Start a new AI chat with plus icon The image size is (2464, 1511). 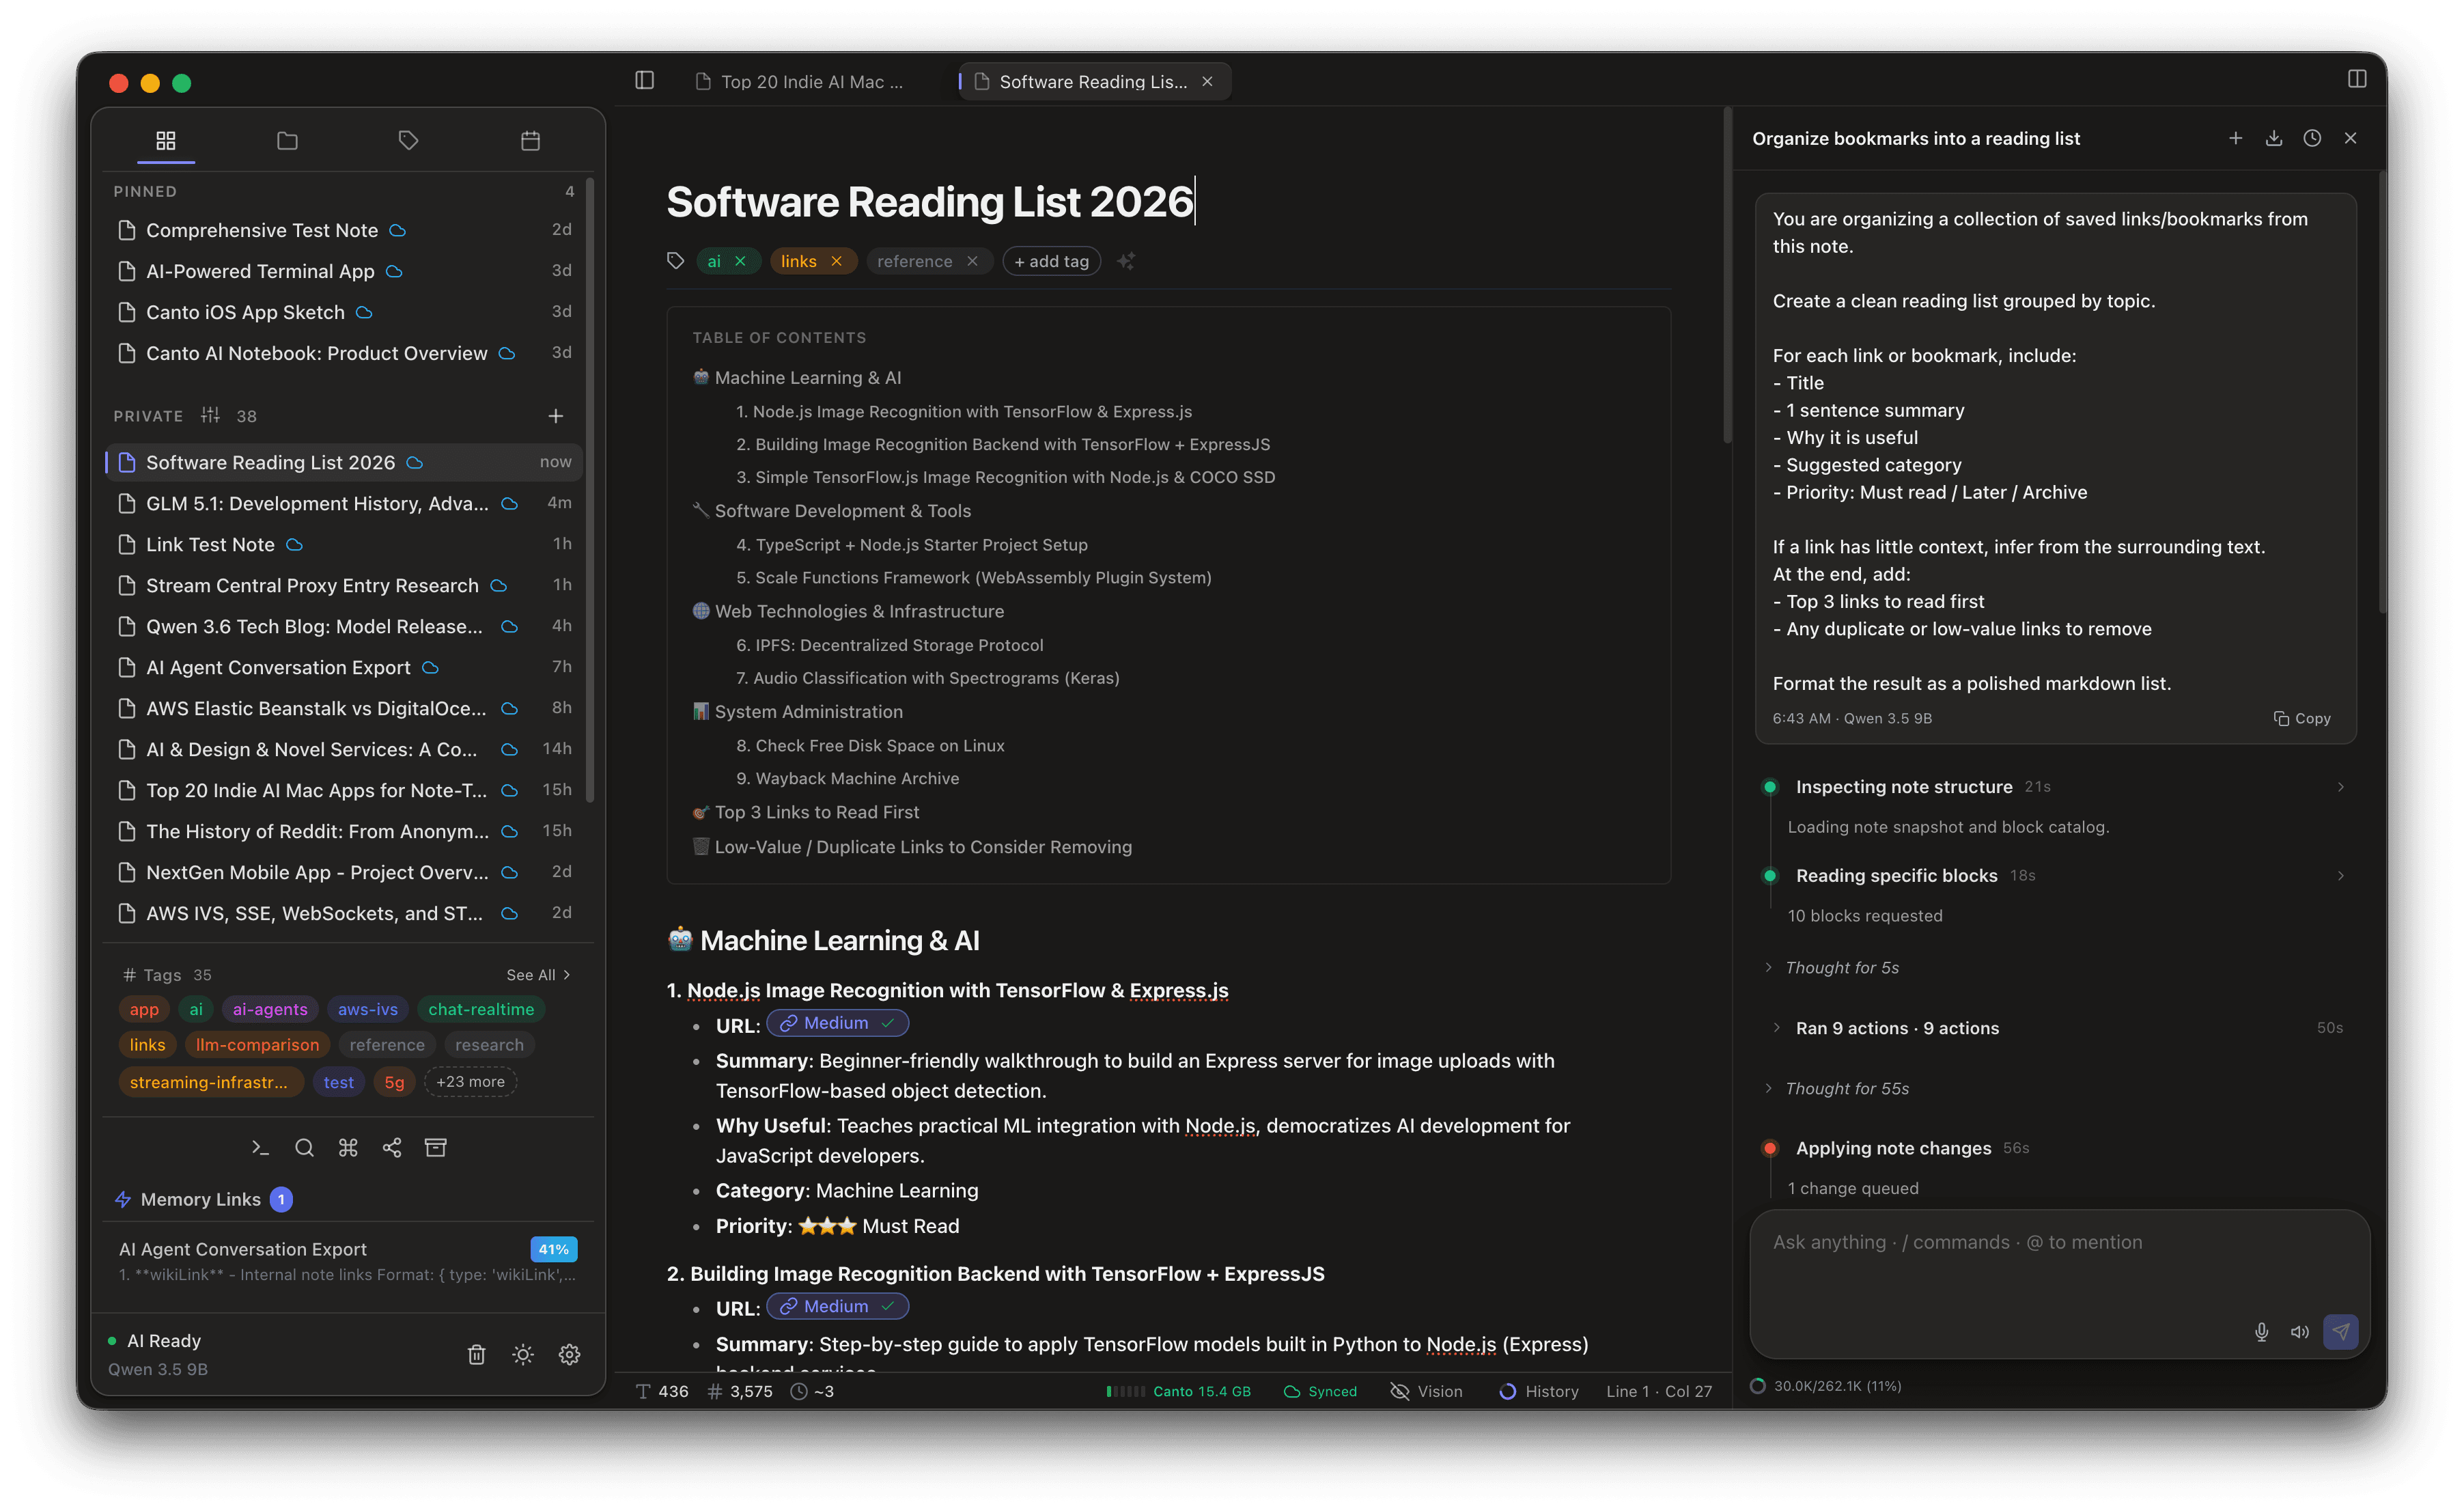[x=2235, y=138]
